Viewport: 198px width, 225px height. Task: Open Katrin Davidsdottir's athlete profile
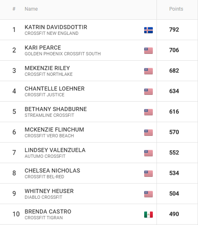pyautogui.click(x=56, y=27)
